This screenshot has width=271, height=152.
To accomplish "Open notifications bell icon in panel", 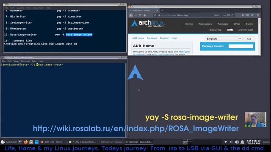I will tap(242, 142).
